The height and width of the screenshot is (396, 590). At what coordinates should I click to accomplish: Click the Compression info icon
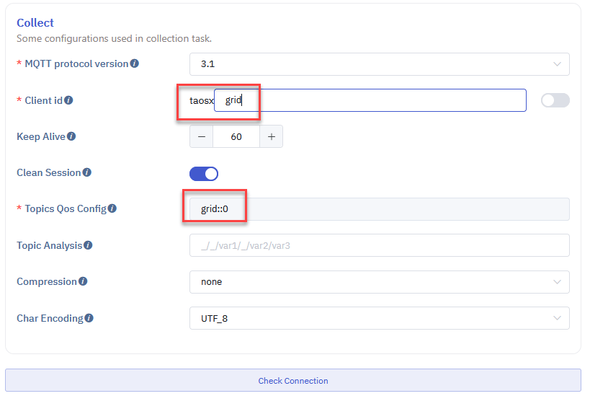point(83,281)
